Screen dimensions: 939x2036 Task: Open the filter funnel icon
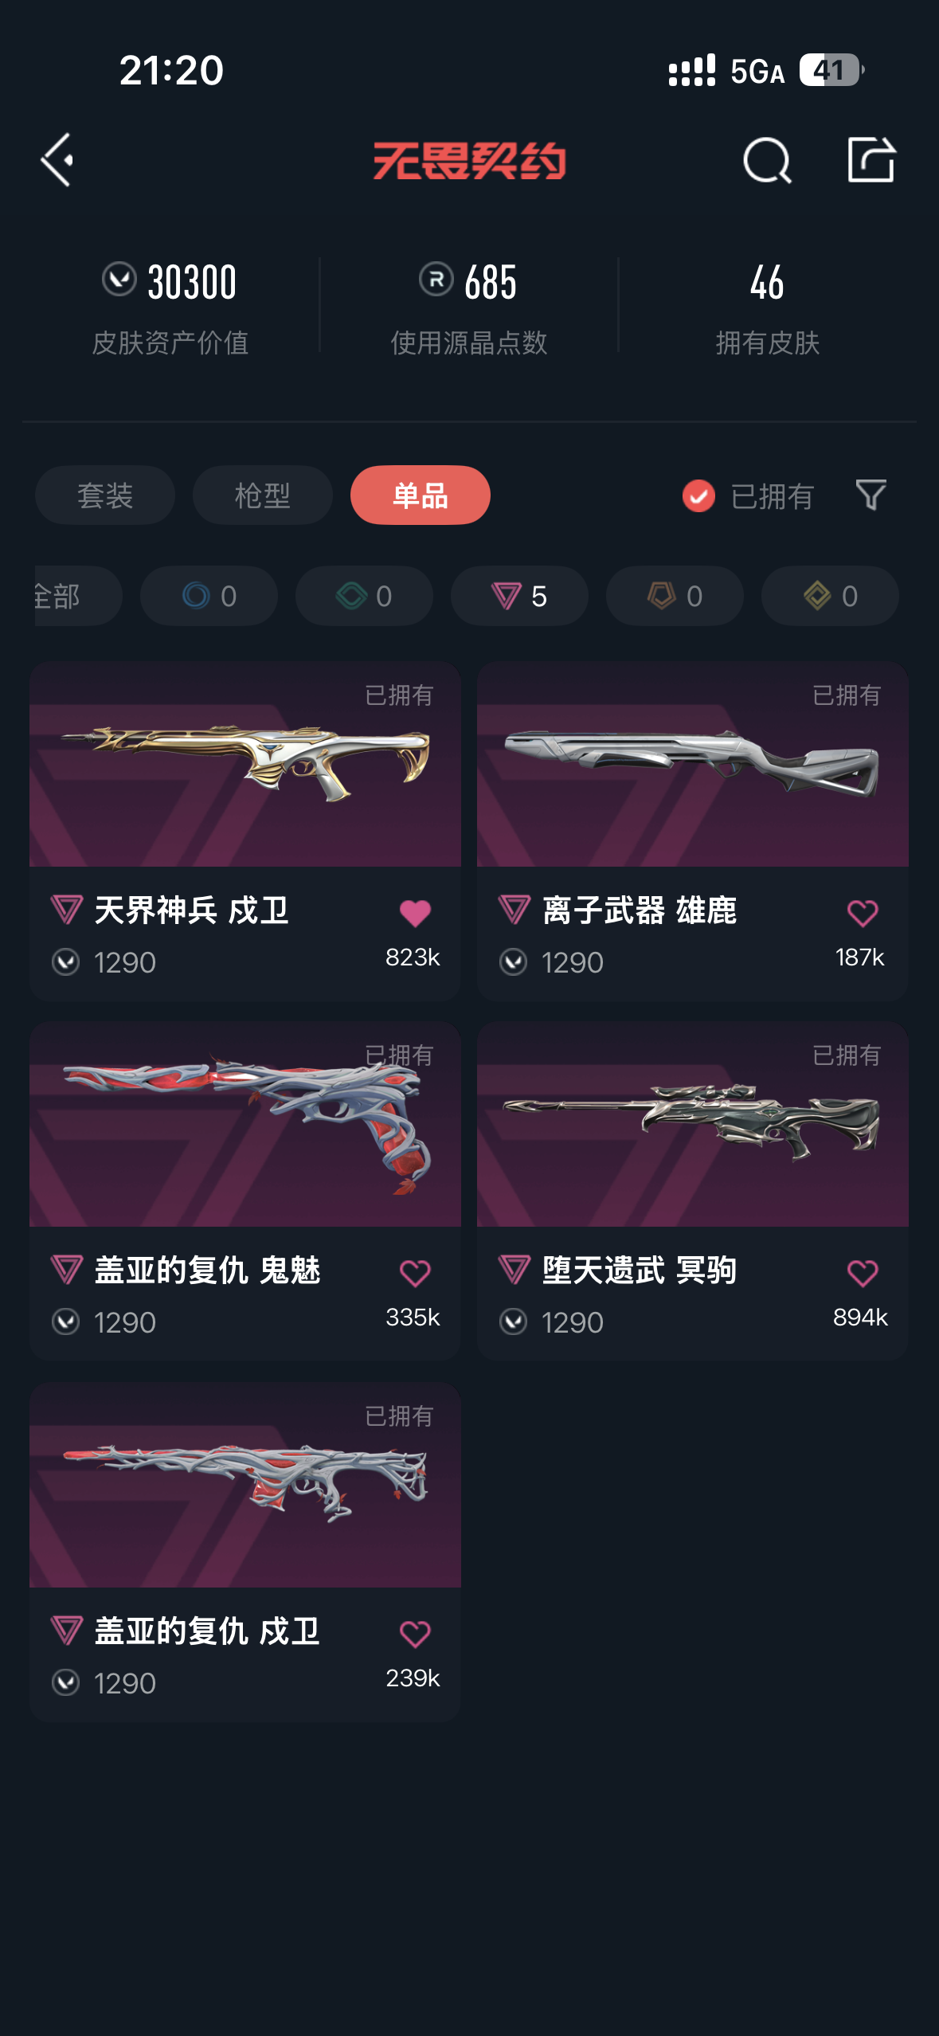(x=871, y=495)
